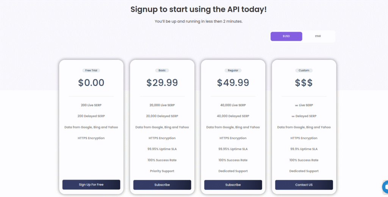The image size is (388, 197).
Task: Click the $49.99 price text
Action: [x=233, y=83]
